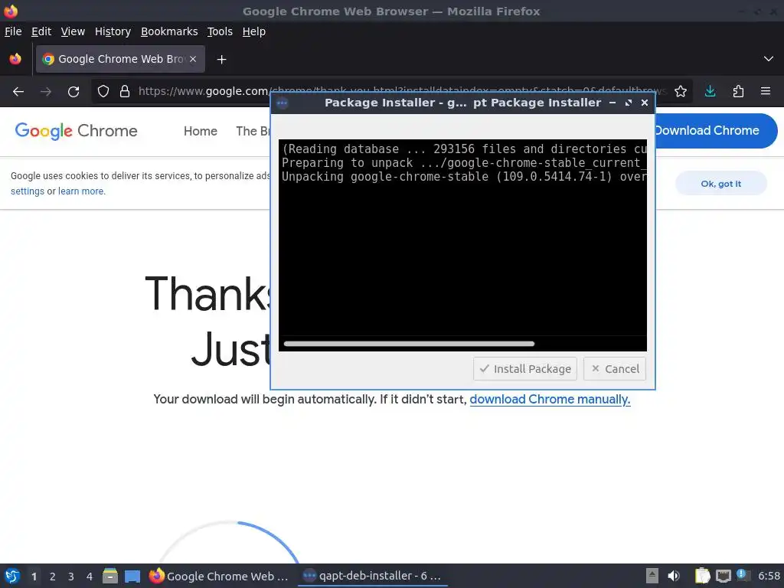Screen dimensions: 784x588
Task: Click the installer output horizontal scrollbar
Action: point(409,344)
